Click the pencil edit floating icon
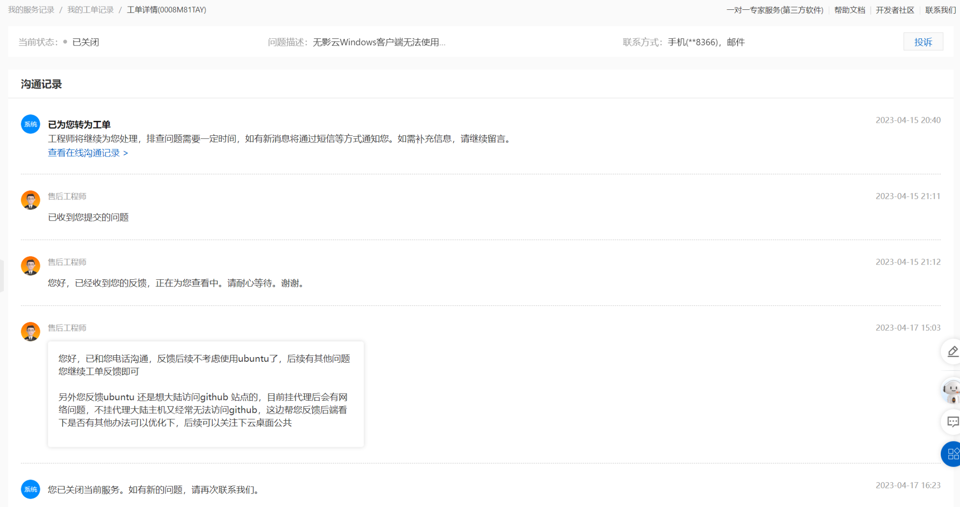Image resolution: width=960 pixels, height=507 pixels. 952,351
